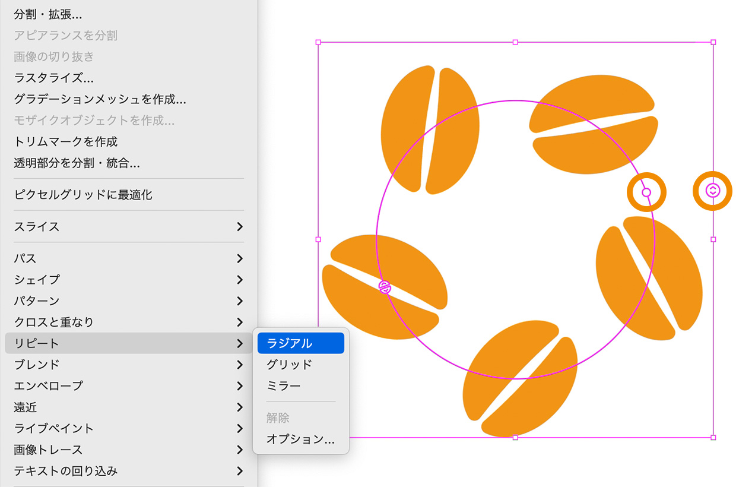The height and width of the screenshot is (487, 736).
Task: Select トリムマークを作成 menu entry
Action: pyautogui.click(x=66, y=141)
